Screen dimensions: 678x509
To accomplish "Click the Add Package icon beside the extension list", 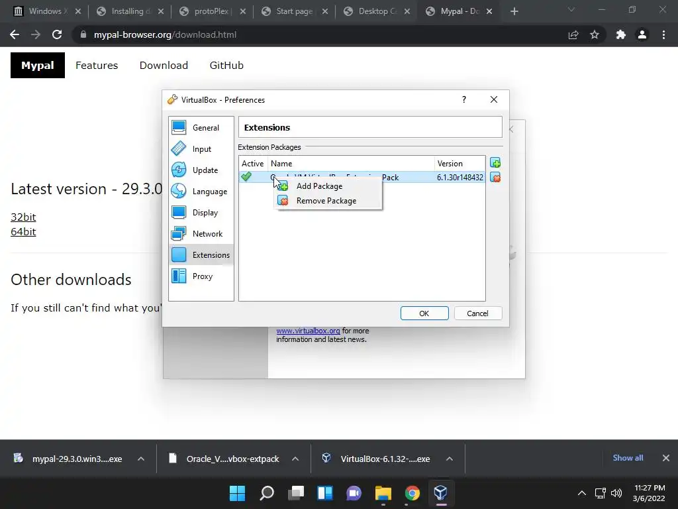I will click(x=495, y=163).
